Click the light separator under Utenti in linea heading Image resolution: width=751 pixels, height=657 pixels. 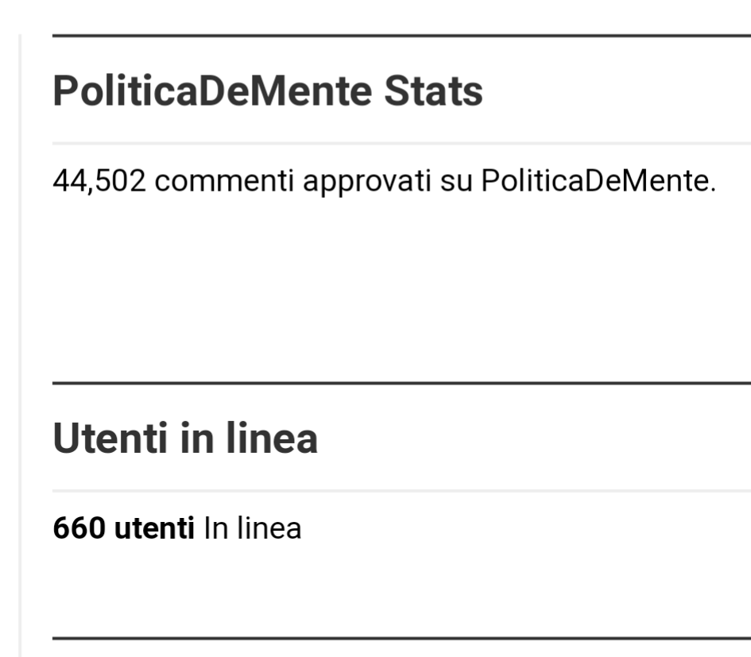pyautogui.click(x=401, y=491)
